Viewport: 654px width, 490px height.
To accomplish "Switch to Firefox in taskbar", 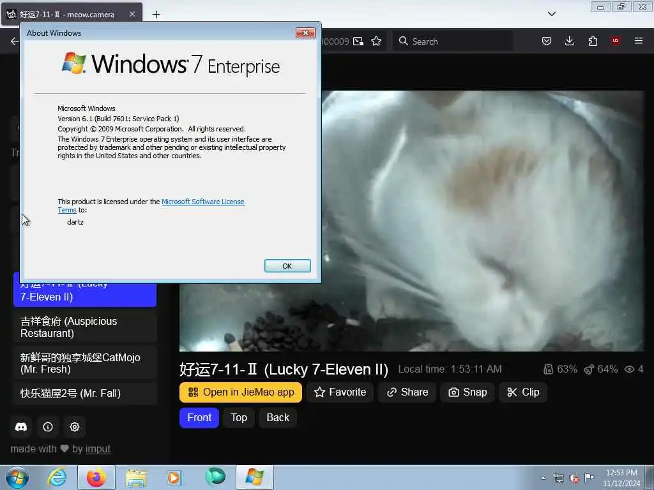I will 96,477.
